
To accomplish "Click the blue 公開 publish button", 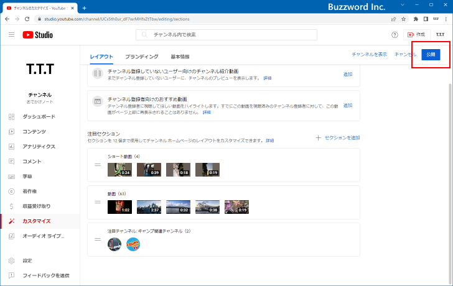I will click(x=431, y=55).
